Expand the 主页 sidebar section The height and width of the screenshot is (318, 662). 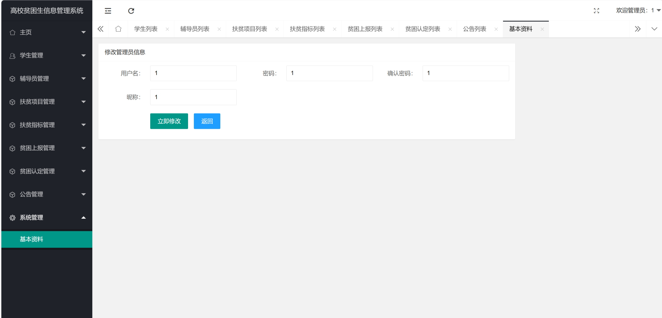tap(84, 32)
